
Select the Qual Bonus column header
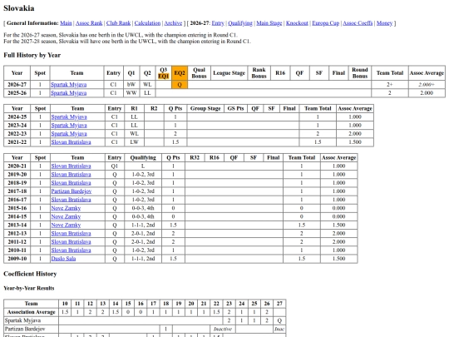pos(199,73)
